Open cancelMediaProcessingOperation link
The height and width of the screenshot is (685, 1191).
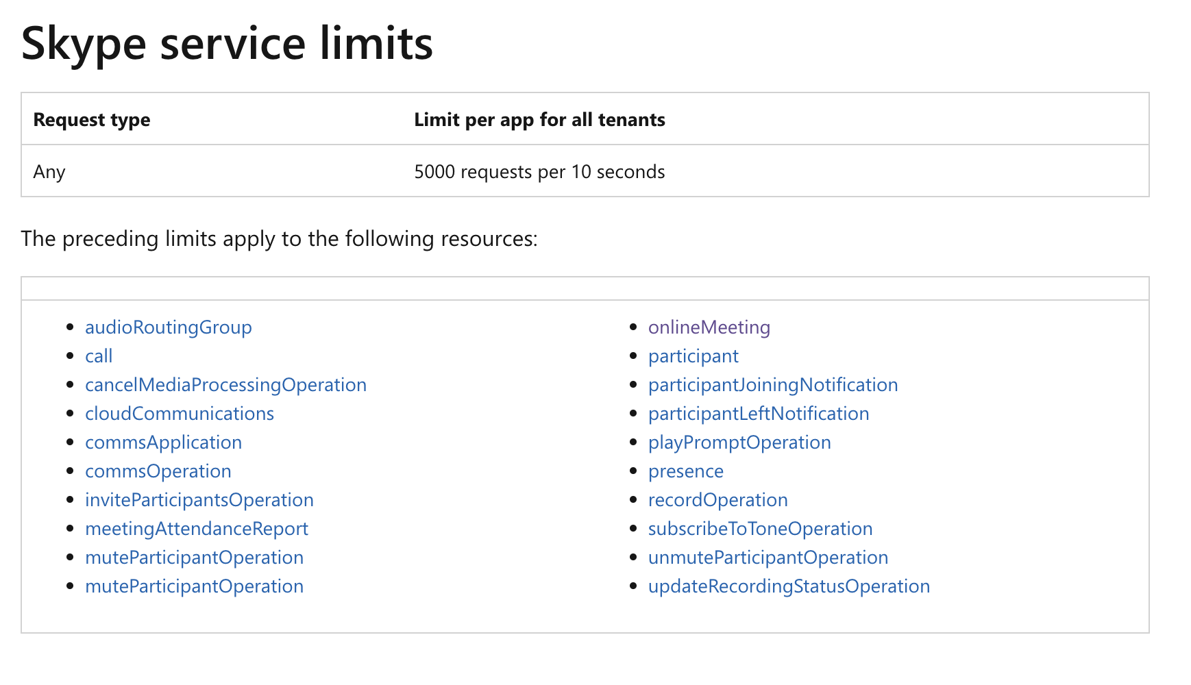click(x=225, y=385)
